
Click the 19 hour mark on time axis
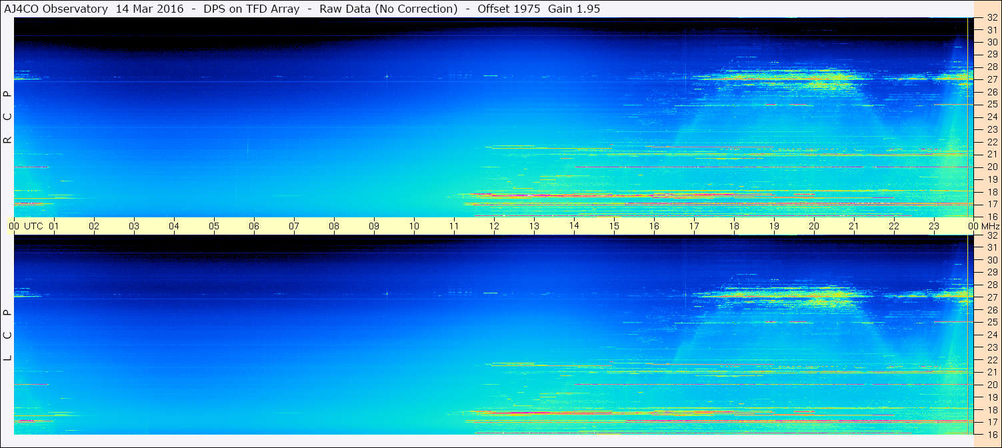(x=774, y=226)
